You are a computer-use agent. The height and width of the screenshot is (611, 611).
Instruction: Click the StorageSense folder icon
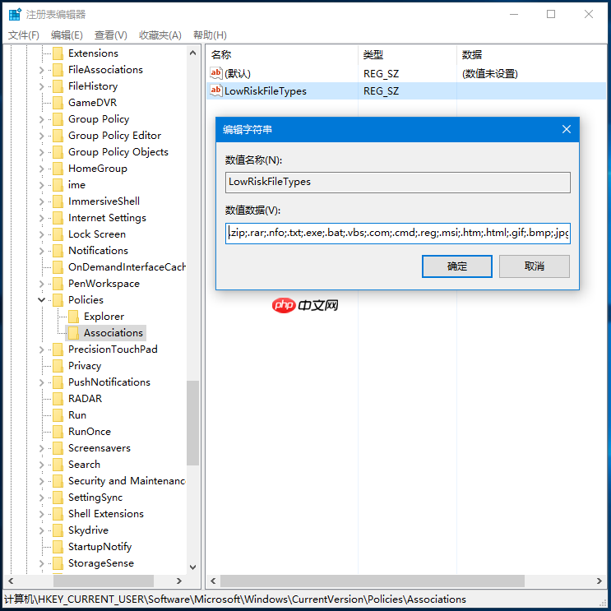[58, 563]
